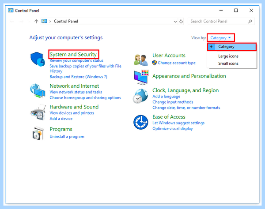This screenshot has height=209, width=265.
Task: Click the UAC shield beside Change account type
Action: pyautogui.click(x=154, y=63)
